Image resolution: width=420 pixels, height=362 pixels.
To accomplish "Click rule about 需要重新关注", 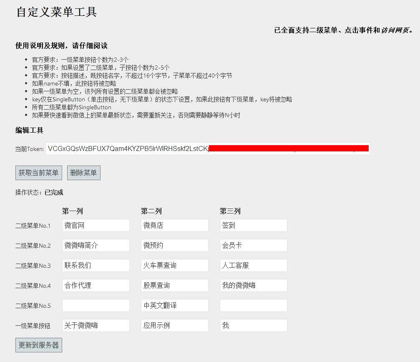I will (136, 115).
